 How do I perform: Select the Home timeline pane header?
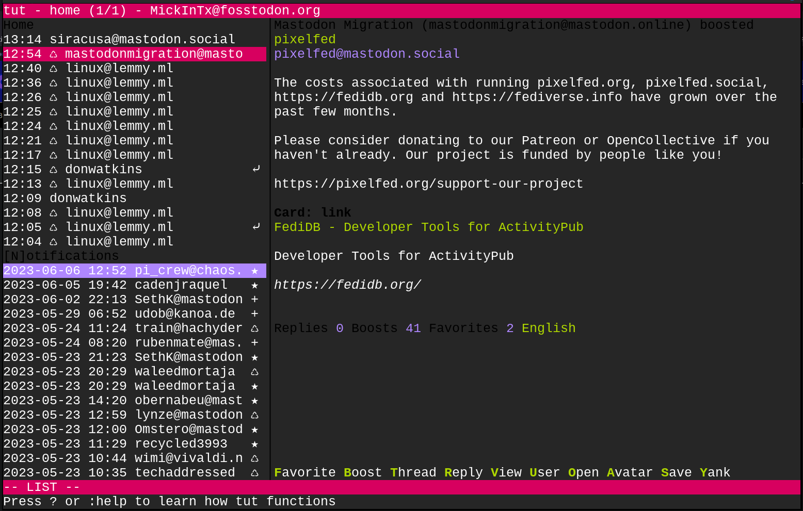click(x=19, y=25)
